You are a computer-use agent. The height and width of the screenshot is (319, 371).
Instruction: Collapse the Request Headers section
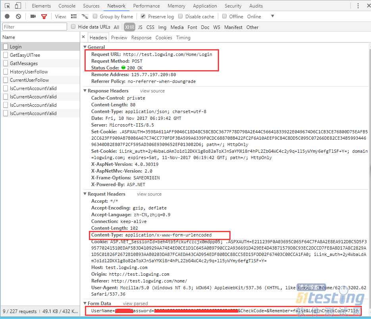point(85,194)
